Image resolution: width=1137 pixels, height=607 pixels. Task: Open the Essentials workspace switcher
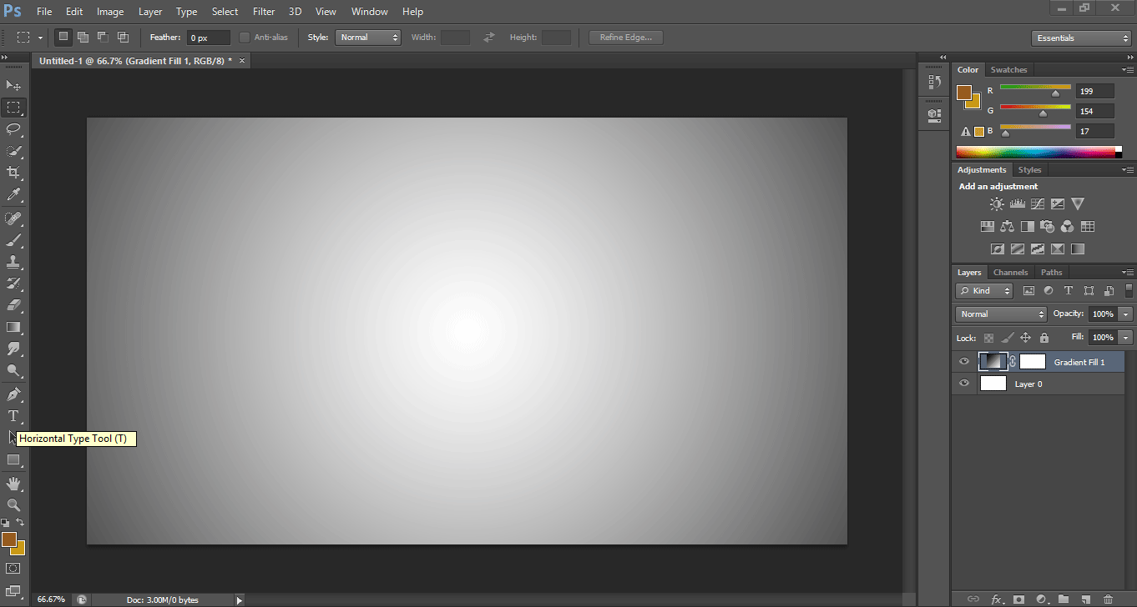coord(1080,38)
